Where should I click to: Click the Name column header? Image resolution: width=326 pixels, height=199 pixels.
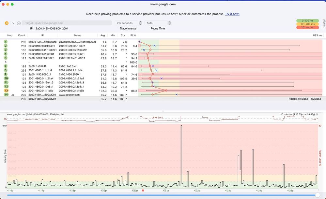click(x=78, y=35)
